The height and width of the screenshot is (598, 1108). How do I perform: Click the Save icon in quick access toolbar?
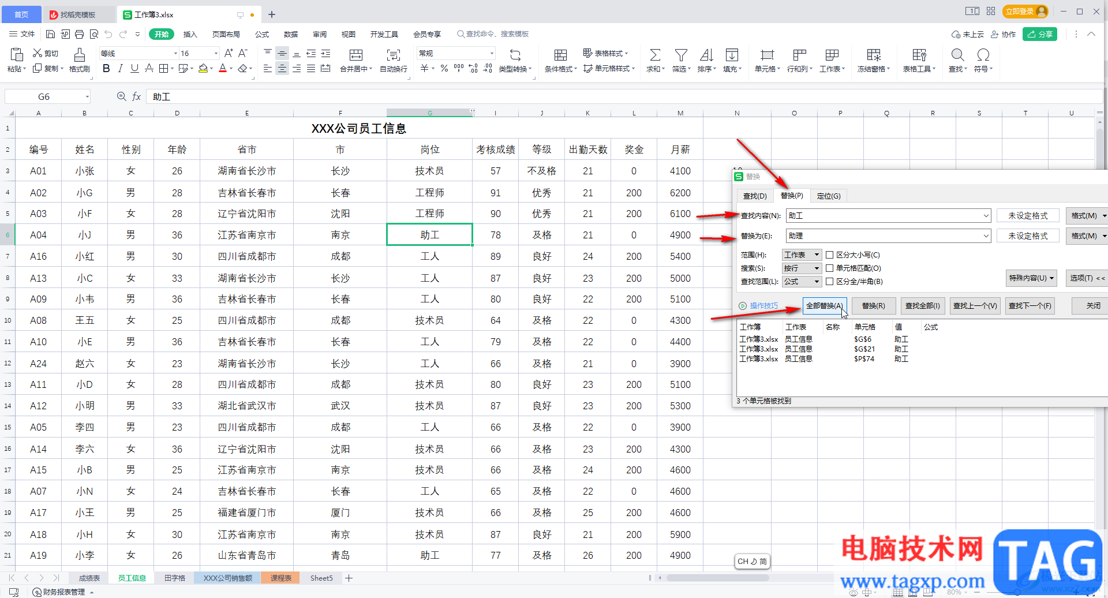tap(50, 34)
